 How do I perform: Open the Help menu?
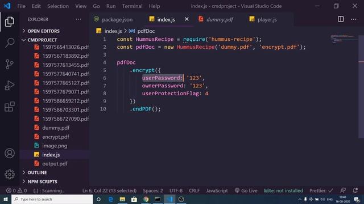pos(154,6)
